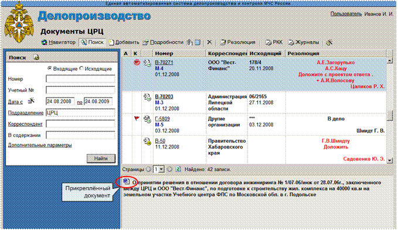398x231 pixels.
Task: Click the red flag icon on Г-5809 row
Action: coord(137,118)
